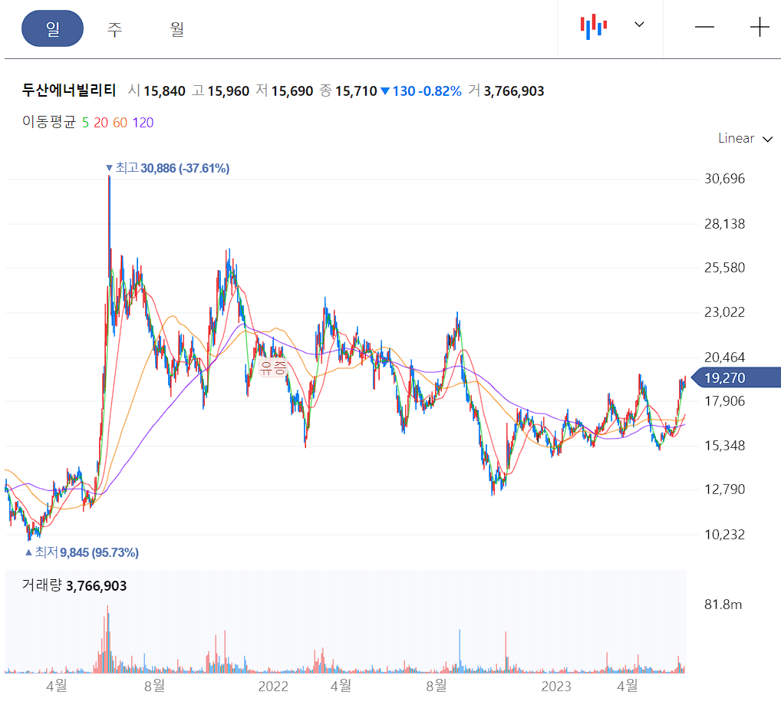Image resolution: width=781 pixels, height=705 pixels.
Task: Click the 2023 label on time axis
Action: (556, 687)
